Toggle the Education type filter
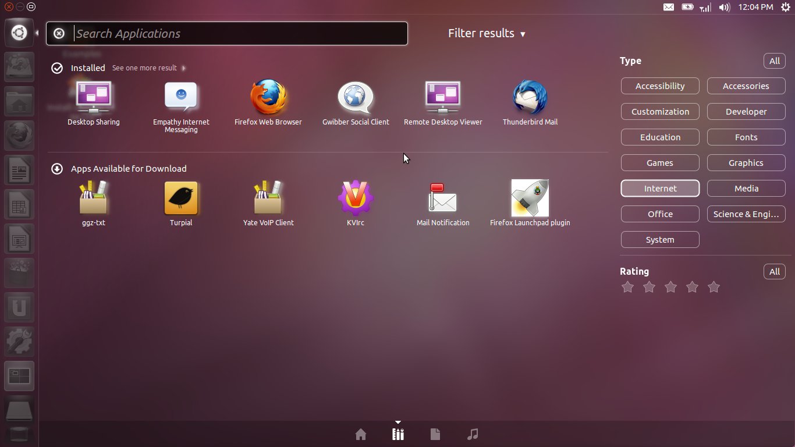795x447 pixels. 660,137
